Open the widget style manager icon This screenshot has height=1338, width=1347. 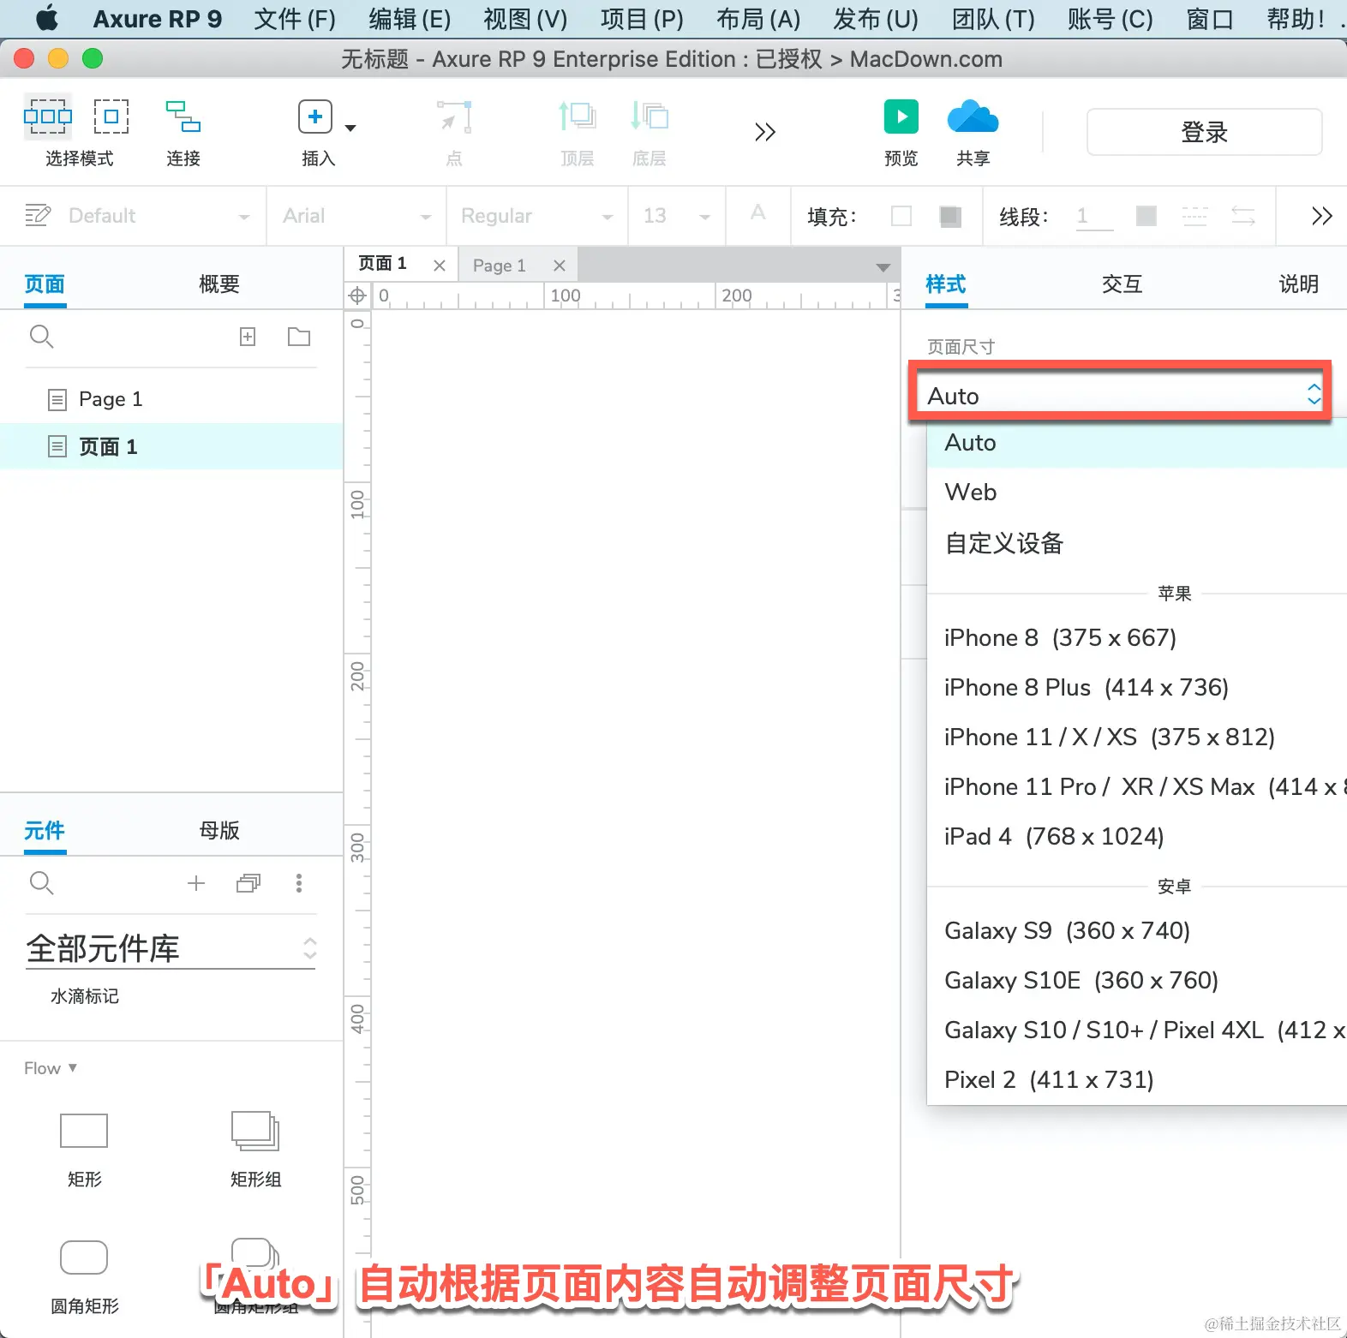click(38, 215)
